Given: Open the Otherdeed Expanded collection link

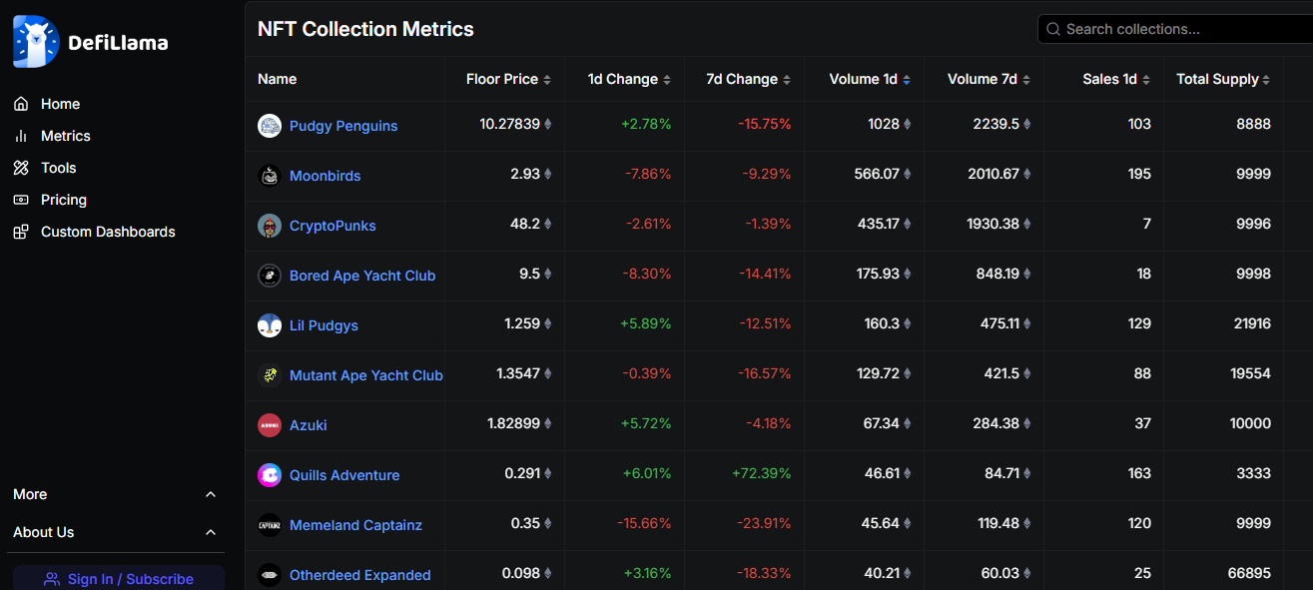Looking at the screenshot, I should click(360, 575).
